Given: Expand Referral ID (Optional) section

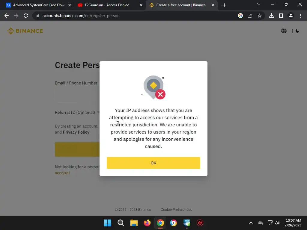Looking at the screenshot, I should click(x=77, y=113).
